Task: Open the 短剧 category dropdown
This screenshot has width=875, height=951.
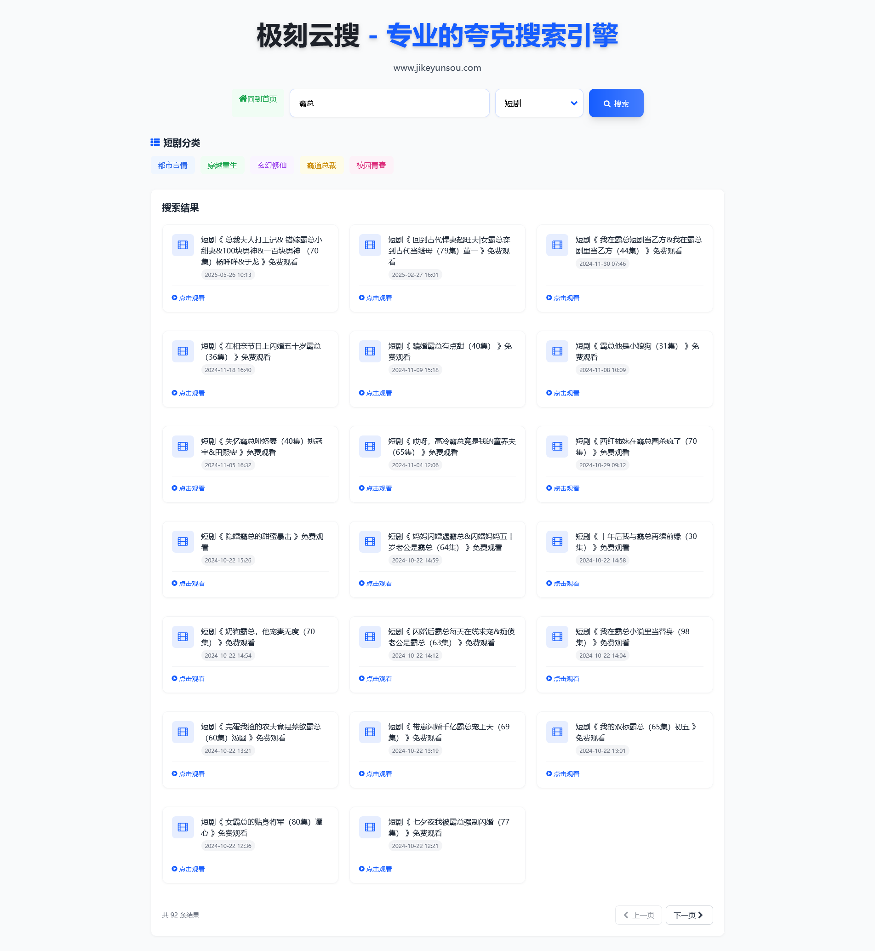Action: point(539,103)
